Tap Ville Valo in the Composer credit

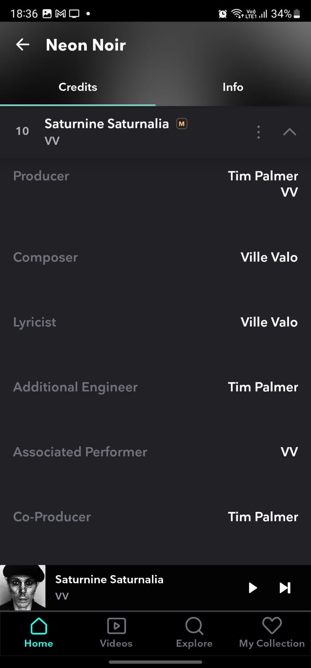tap(269, 257)
